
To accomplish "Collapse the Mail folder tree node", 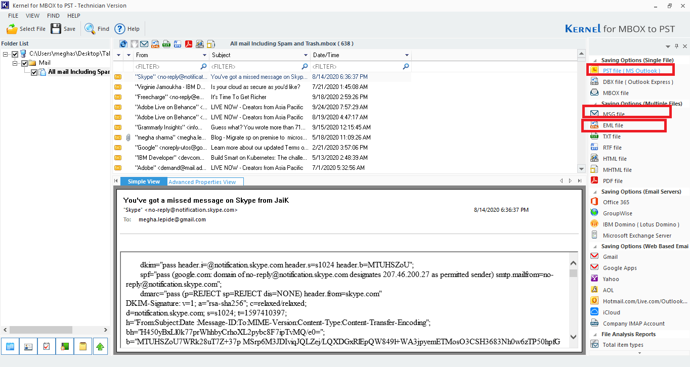I will tap(15, 63).
